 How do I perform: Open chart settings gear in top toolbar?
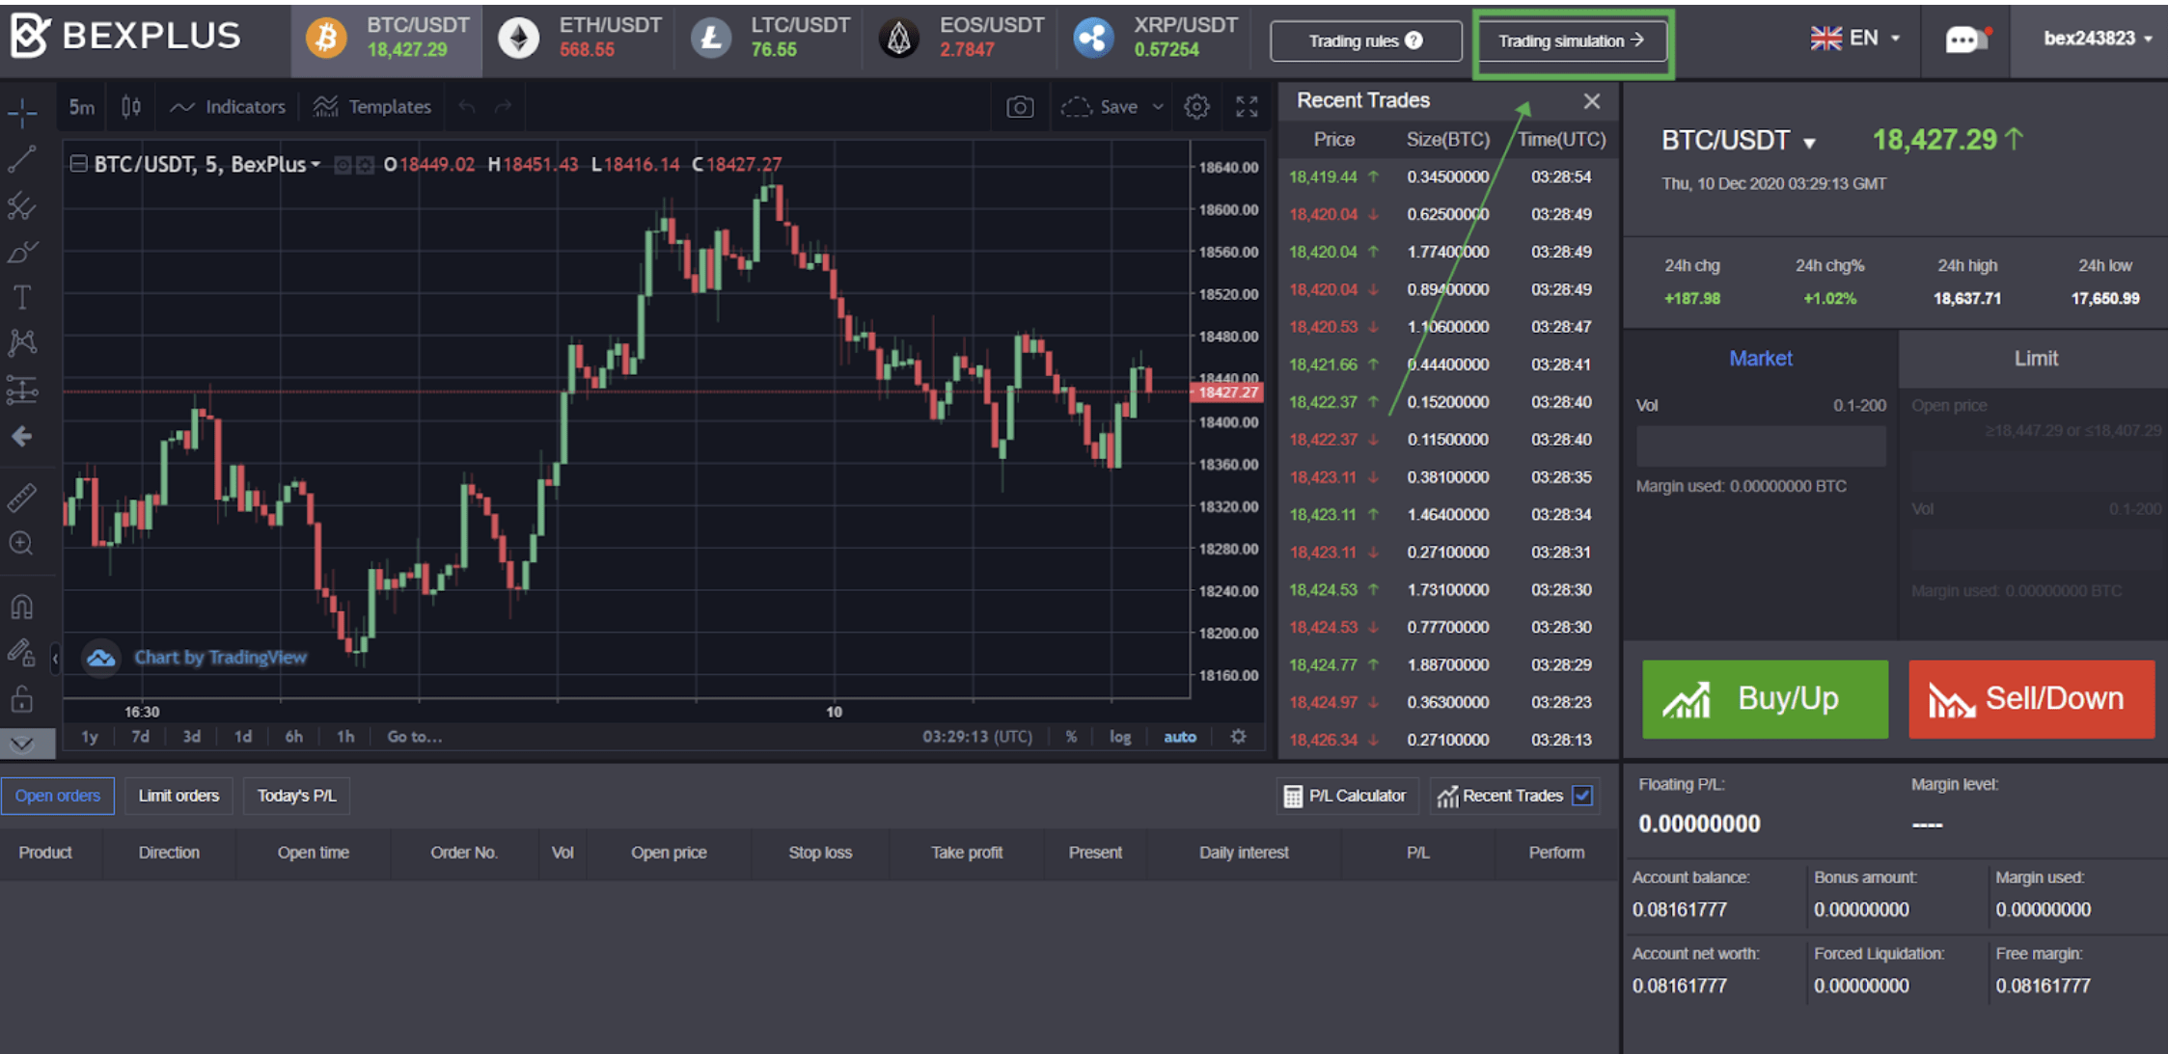tap(1196, 106)
